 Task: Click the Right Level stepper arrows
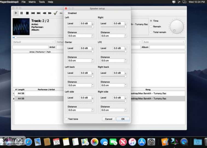[x=126, y=23]
